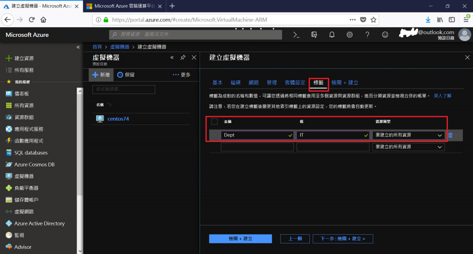
Task: Collapse the left sidebar with double chevron
Action: pos(78,47)
